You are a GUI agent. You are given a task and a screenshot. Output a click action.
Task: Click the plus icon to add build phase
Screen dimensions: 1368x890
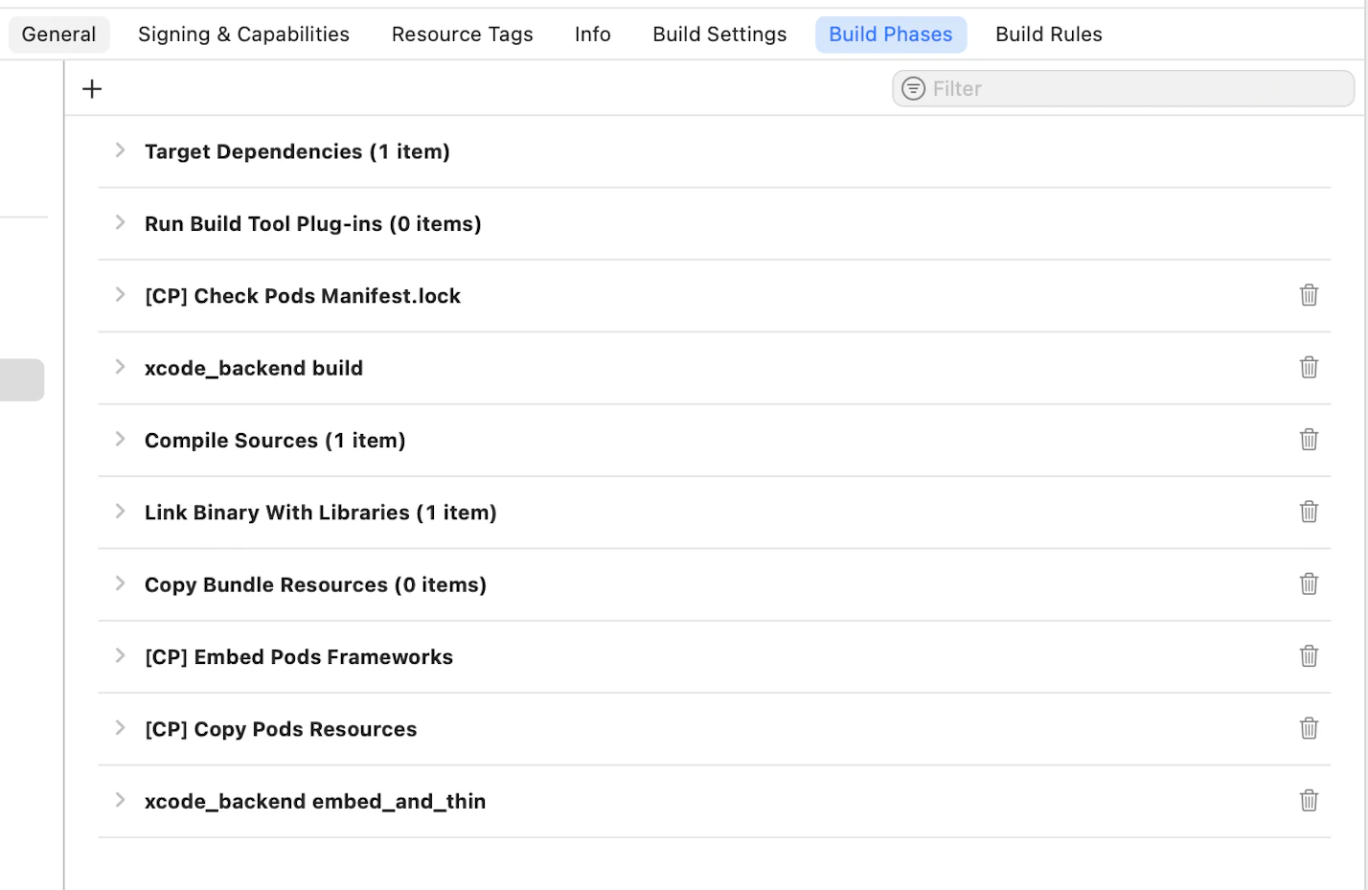92,89
